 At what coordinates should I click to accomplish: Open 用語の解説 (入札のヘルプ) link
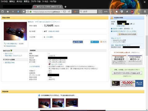[x=13, y=56]
